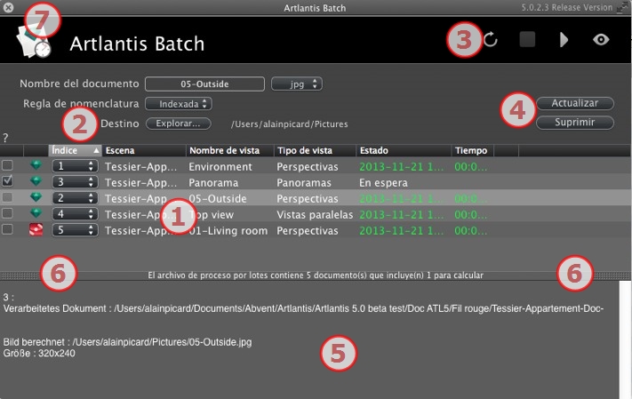The width and height of the screenshot is (632, 399).
Task: Click the document name field 05-Outside
Action: (x=204, y=84)
